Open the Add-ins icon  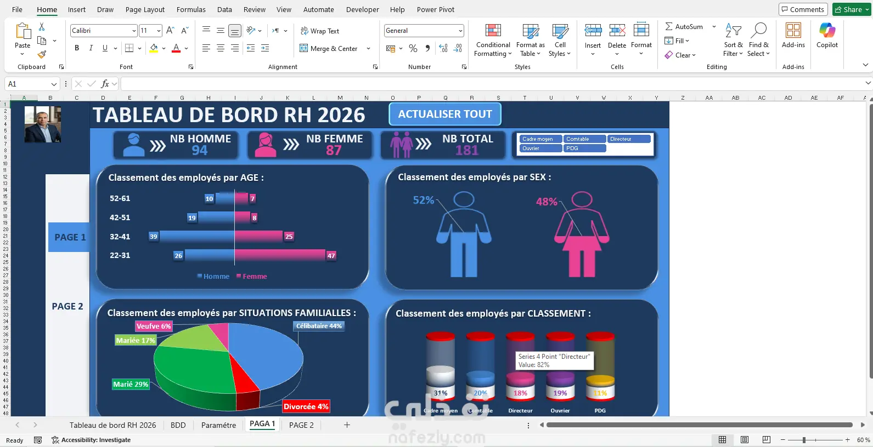click(793, 31)
